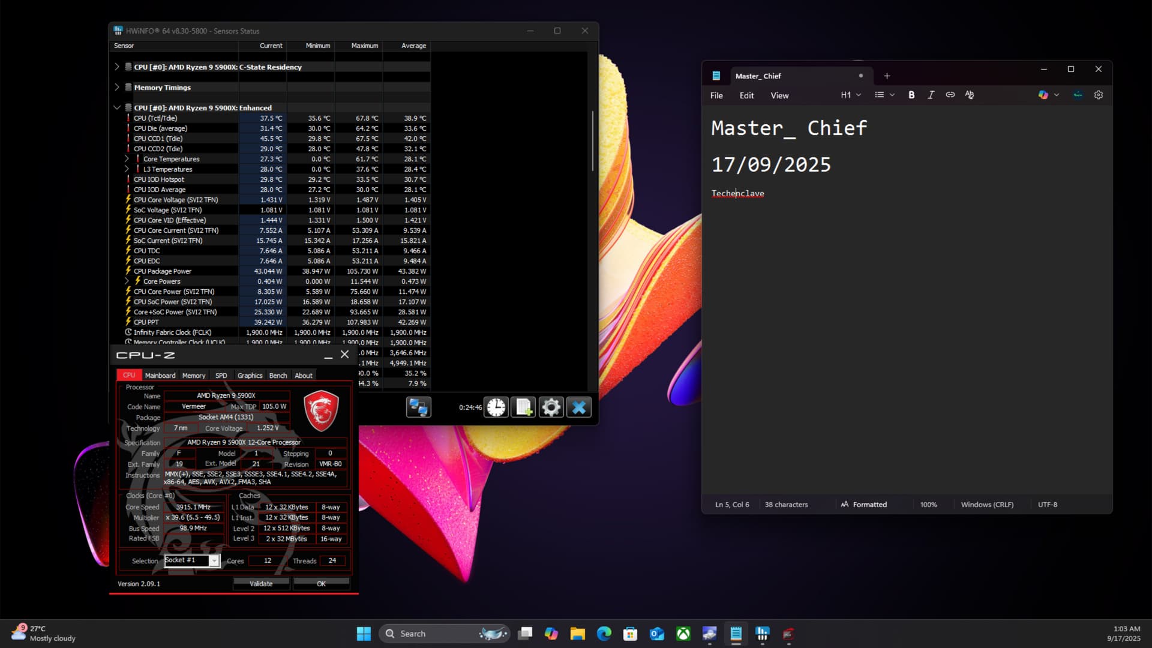Expand Core Temperatures row

point(127,159)
